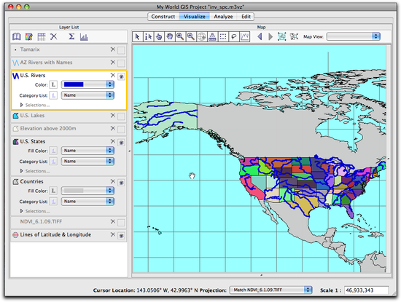Click legend L button beside Countries Category List
This screenshot has width=401, height=302.
point(53,202)
